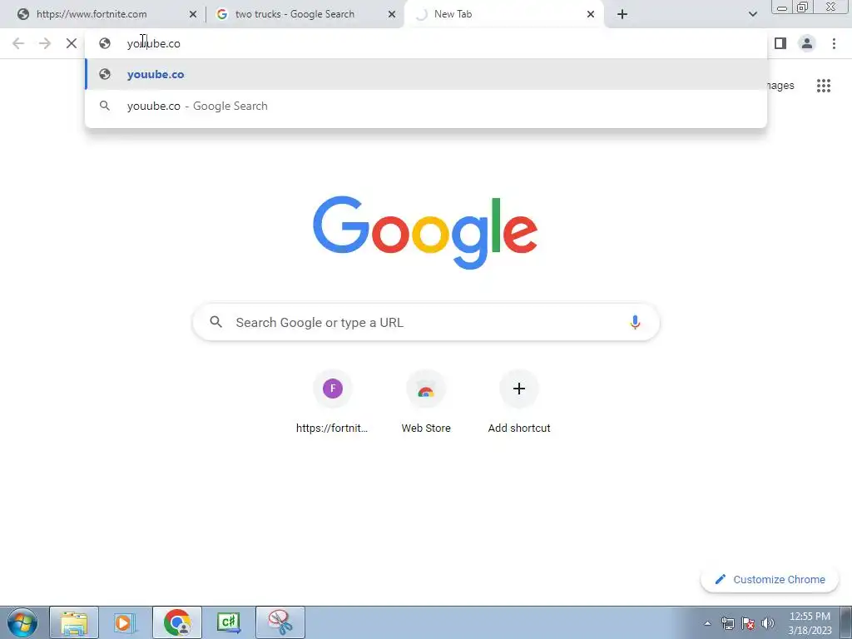Click the Google logo
Screen dimensions: 852x639
point(425,233)
